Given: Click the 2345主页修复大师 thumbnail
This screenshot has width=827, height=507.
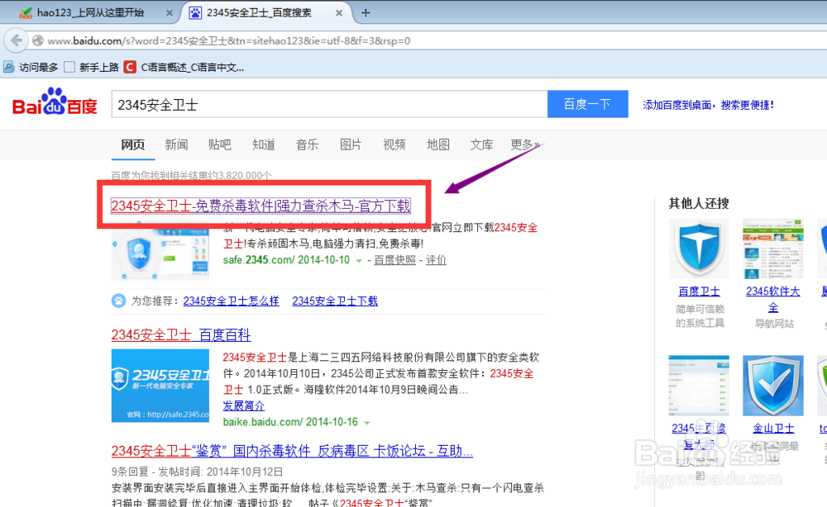Looking at the screenshot, I should pyautogui.click(x=699, y=386).
